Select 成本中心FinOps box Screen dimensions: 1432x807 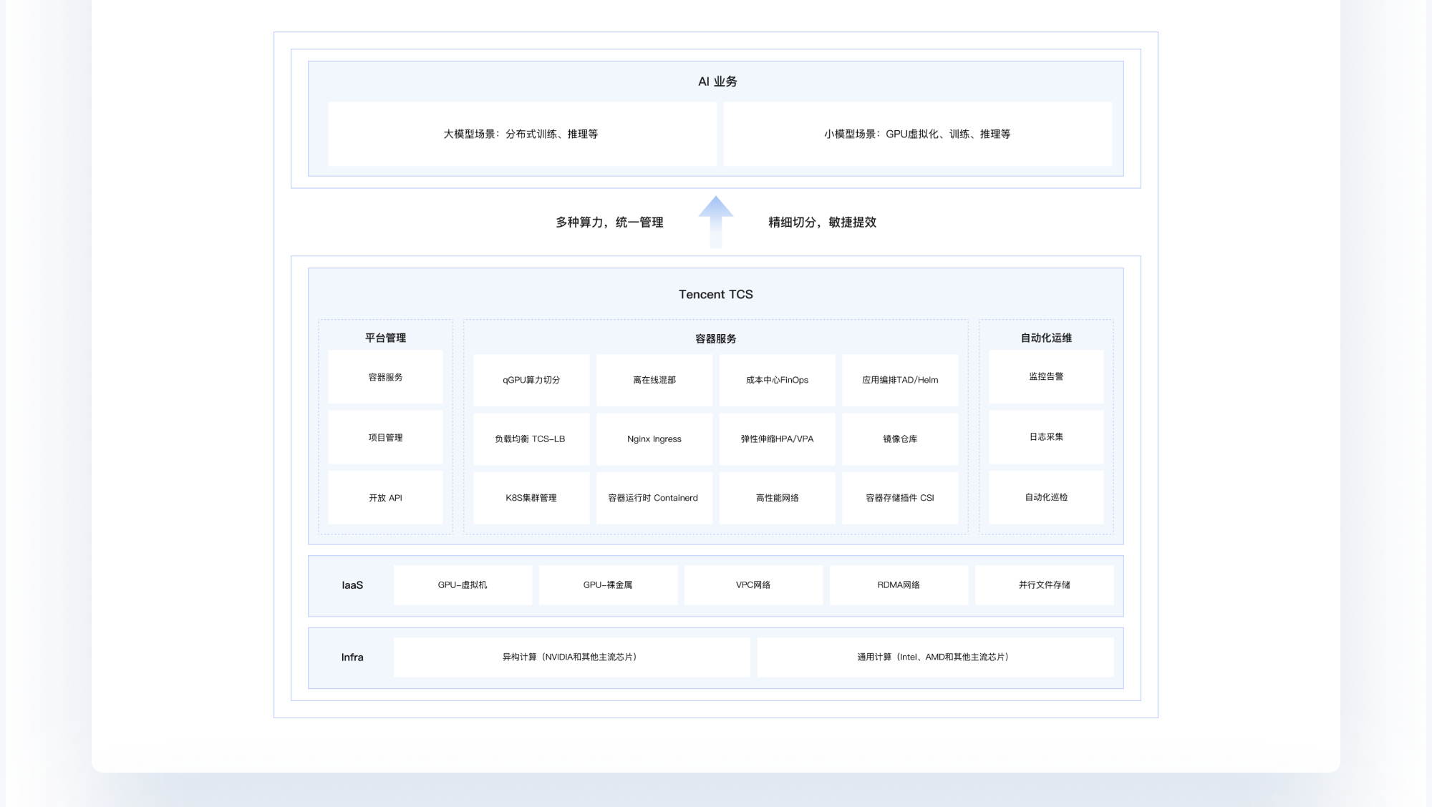pos(777,380)
